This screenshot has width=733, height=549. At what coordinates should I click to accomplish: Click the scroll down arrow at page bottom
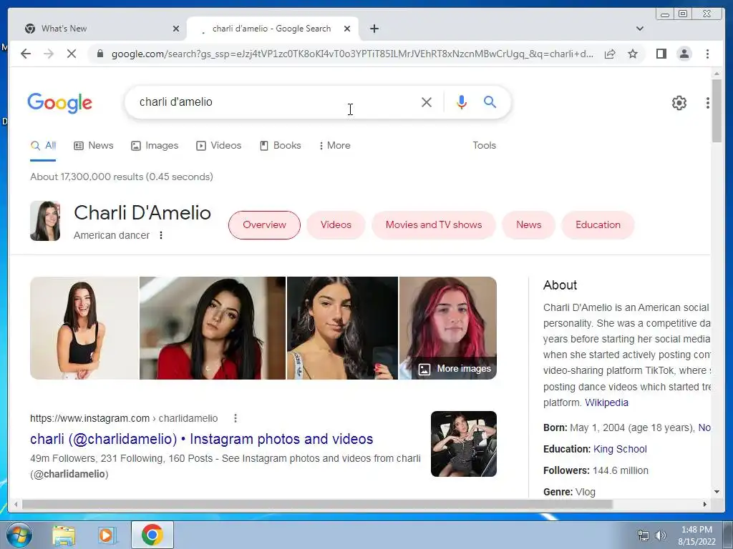point(717,492)
